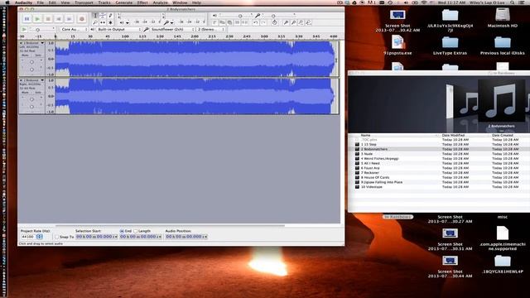Open the input meter microphone dropdown
The image size is (530, 298).
tap(172, 22)
